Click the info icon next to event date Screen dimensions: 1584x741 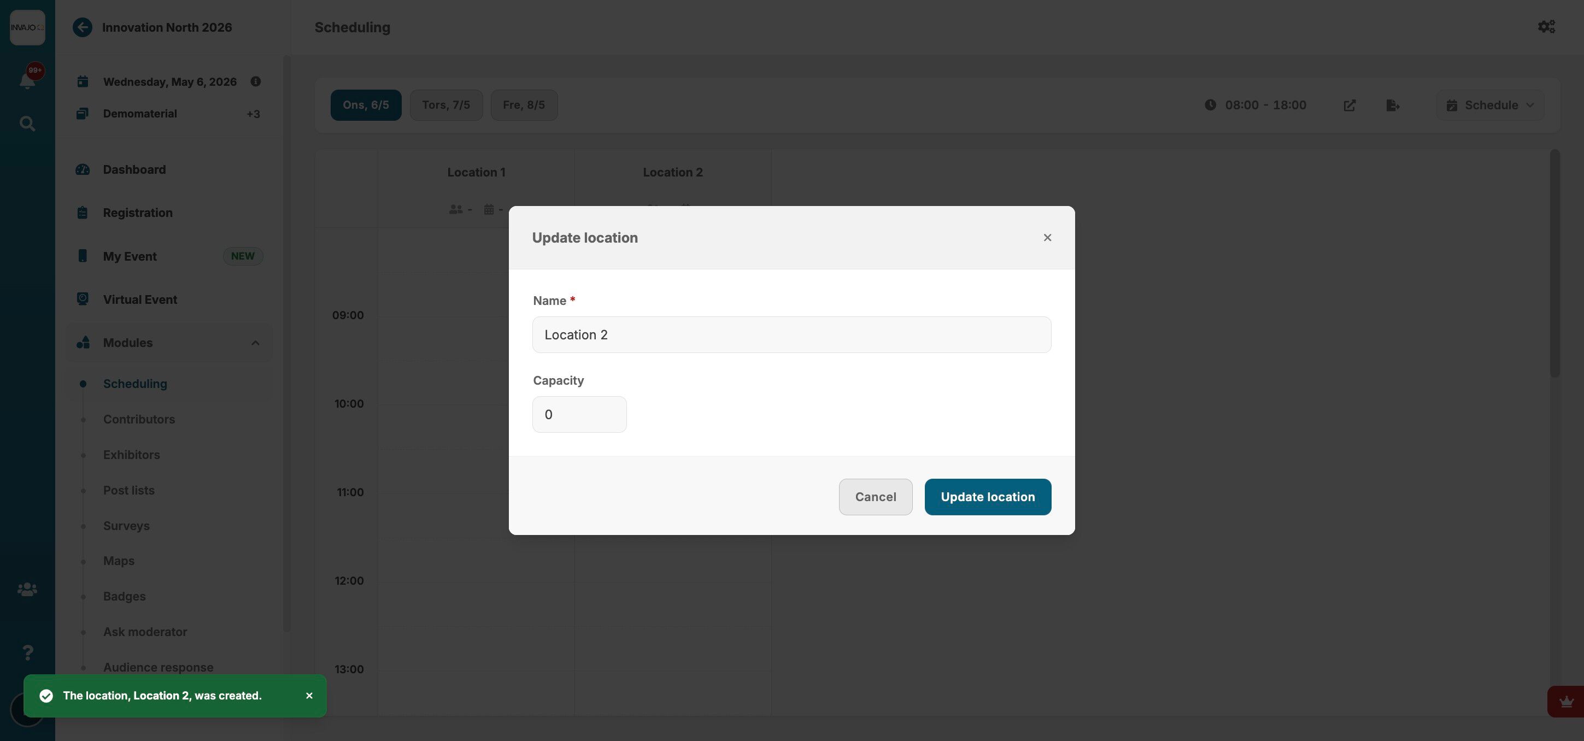[x=256, y=81]
